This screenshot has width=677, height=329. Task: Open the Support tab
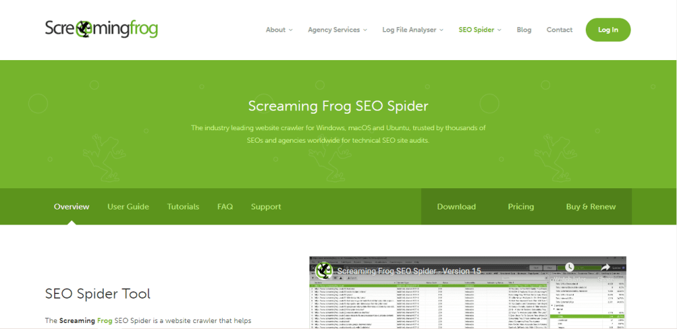pos(266,207)
